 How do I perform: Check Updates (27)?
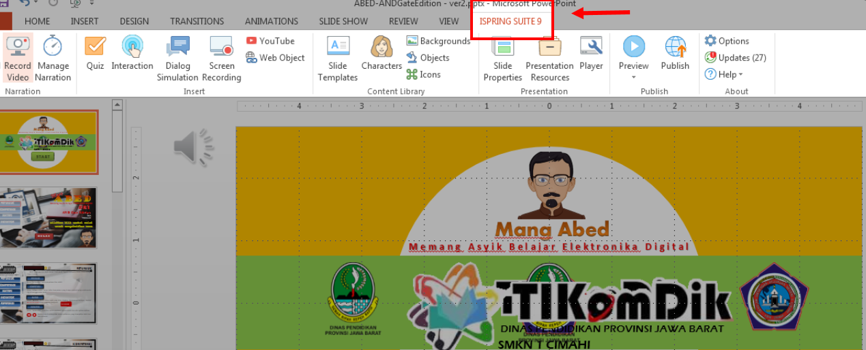point(735,58)
